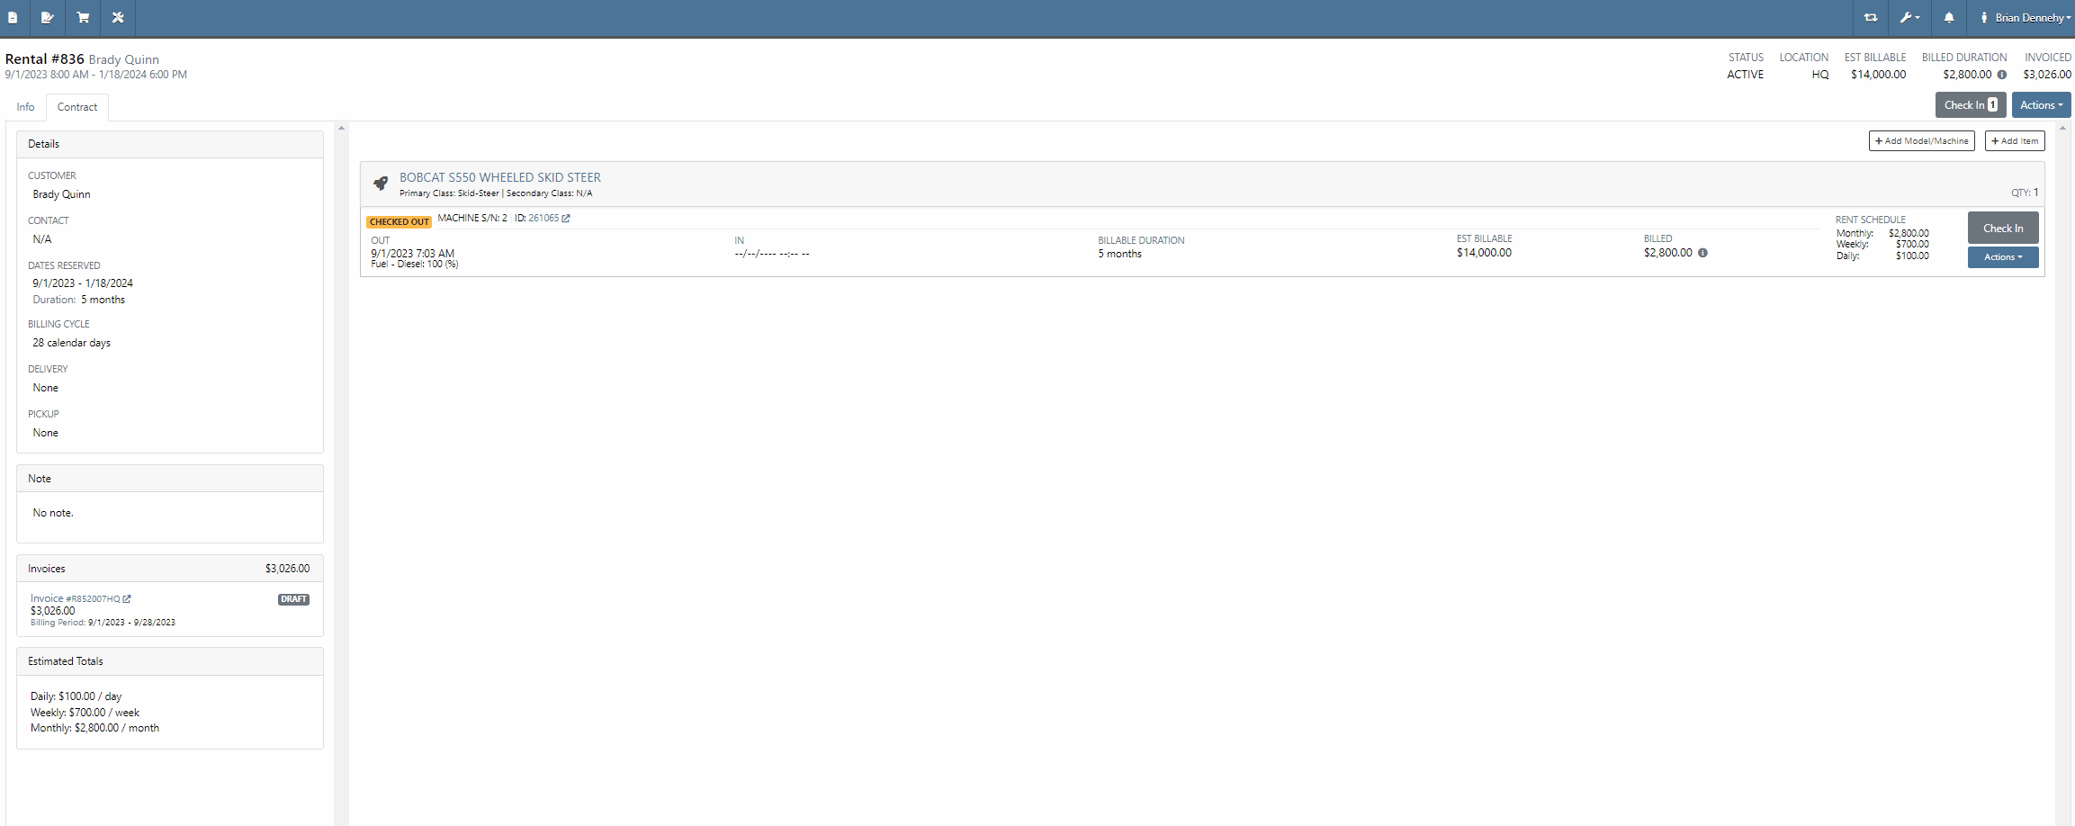Click the 'No note.' text
2075x826 pixels.
53,513
